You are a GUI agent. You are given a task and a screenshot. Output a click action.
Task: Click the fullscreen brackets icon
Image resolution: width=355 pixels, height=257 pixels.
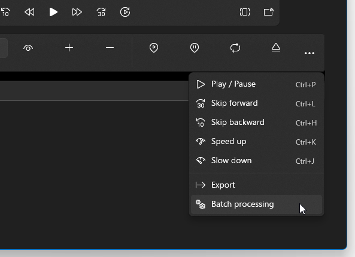click(245, 12)
